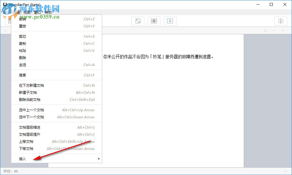This screenshot has width=292, height=175.
Task: Open the export document icon
Action: pyautogui.click(x=170, y=21)
